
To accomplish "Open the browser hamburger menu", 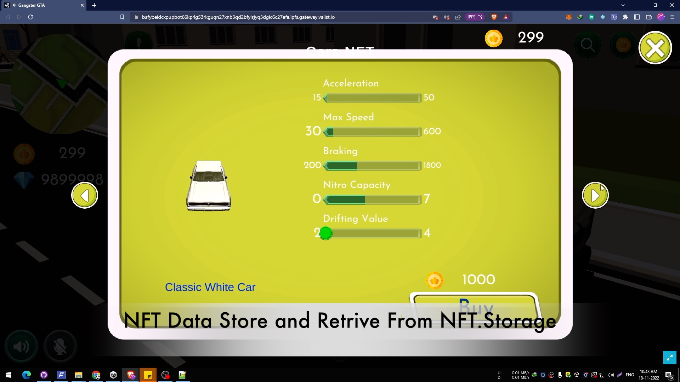I will tap(672, 17).
